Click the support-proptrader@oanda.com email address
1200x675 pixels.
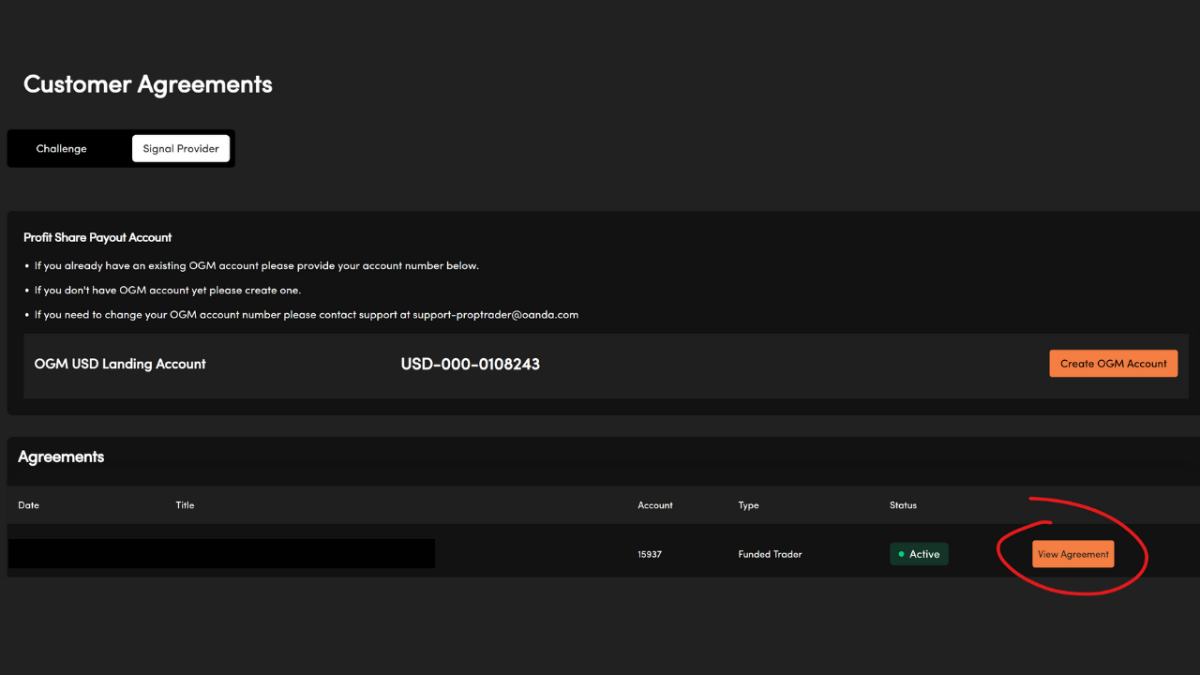(x=495, y=315)
